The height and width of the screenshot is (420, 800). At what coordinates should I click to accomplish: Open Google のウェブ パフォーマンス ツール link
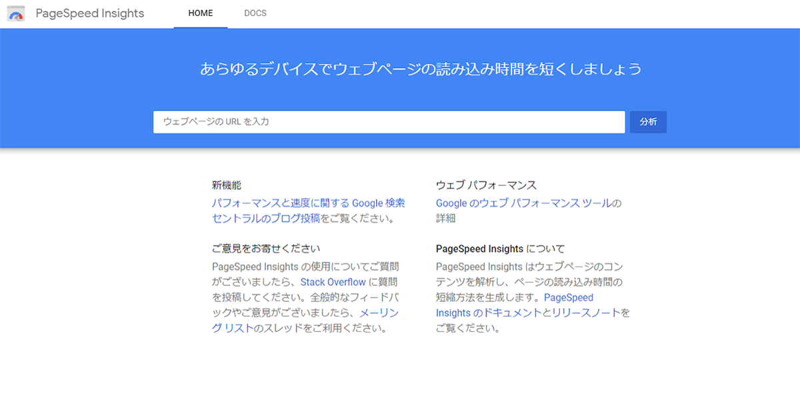[523, 203]
